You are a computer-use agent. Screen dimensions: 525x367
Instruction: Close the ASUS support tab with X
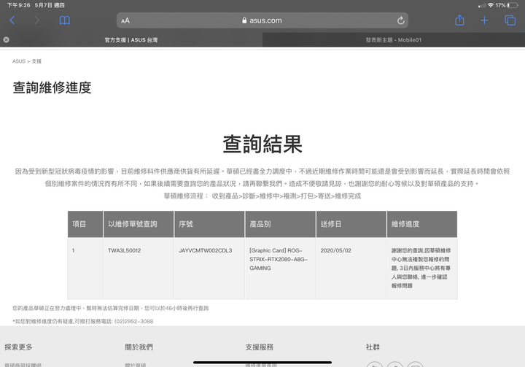6,39
